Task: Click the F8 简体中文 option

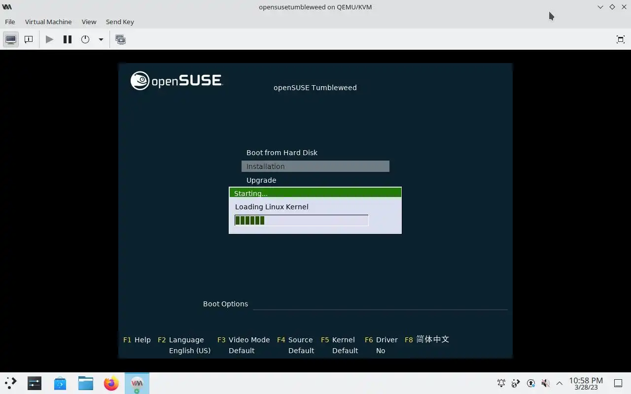Action: (427, 339)
